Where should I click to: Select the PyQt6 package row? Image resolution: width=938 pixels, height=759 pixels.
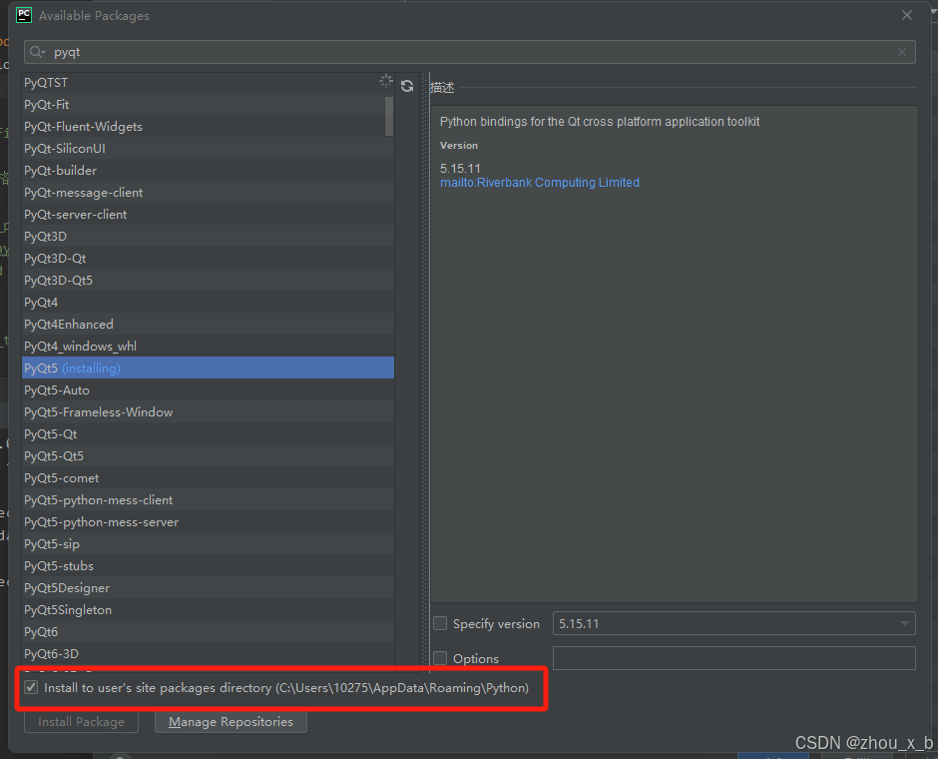click(208, 631)
